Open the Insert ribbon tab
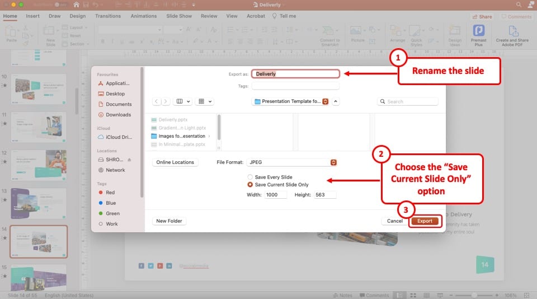The width and height of the screenshot is (537, 299). pos(32,16)
